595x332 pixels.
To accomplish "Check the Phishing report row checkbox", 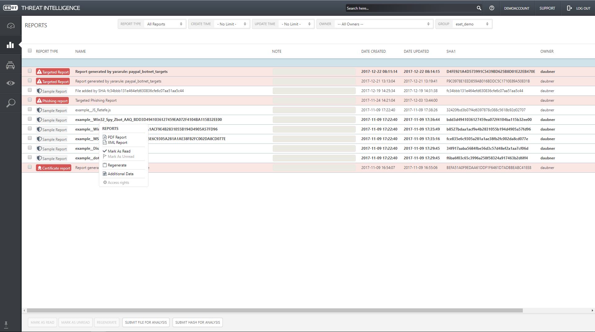I will point(30,100).
